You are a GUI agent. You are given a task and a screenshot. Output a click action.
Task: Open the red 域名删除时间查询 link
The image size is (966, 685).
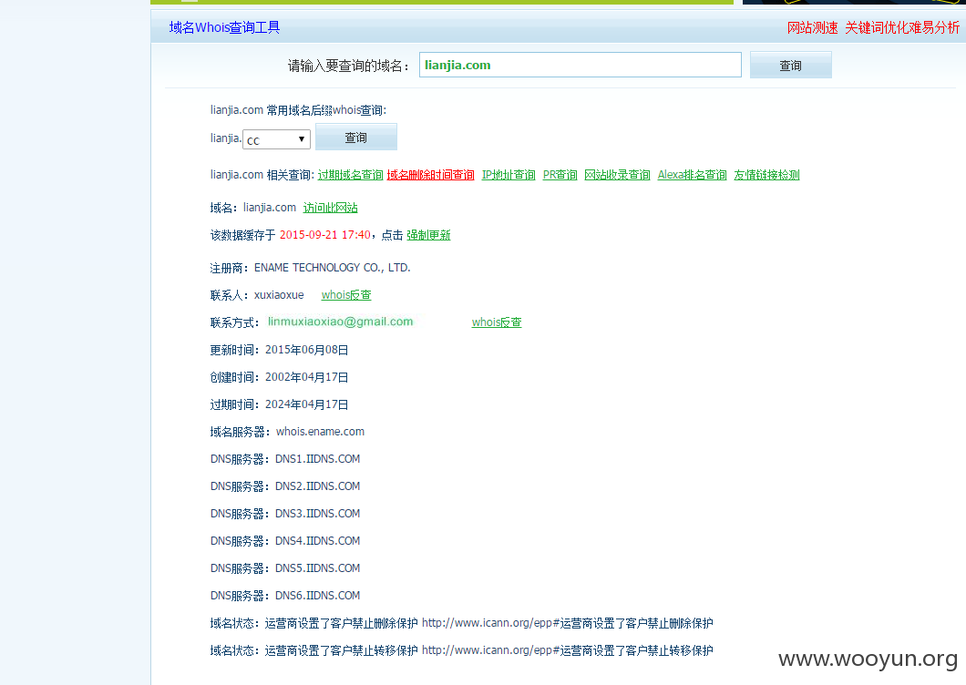431,175
